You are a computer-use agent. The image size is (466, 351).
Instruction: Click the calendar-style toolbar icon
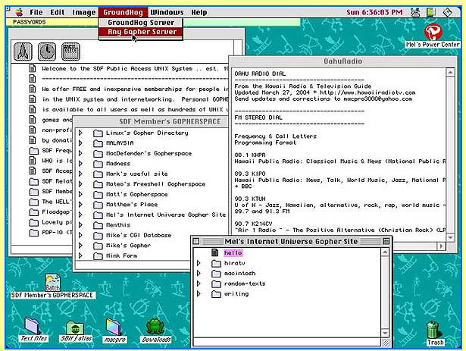(70, 52)
